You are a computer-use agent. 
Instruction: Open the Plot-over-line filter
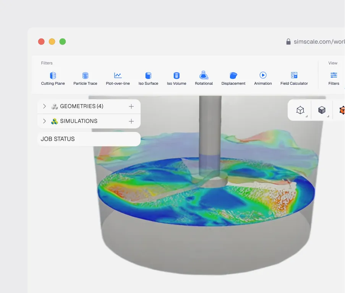[118, 79]
